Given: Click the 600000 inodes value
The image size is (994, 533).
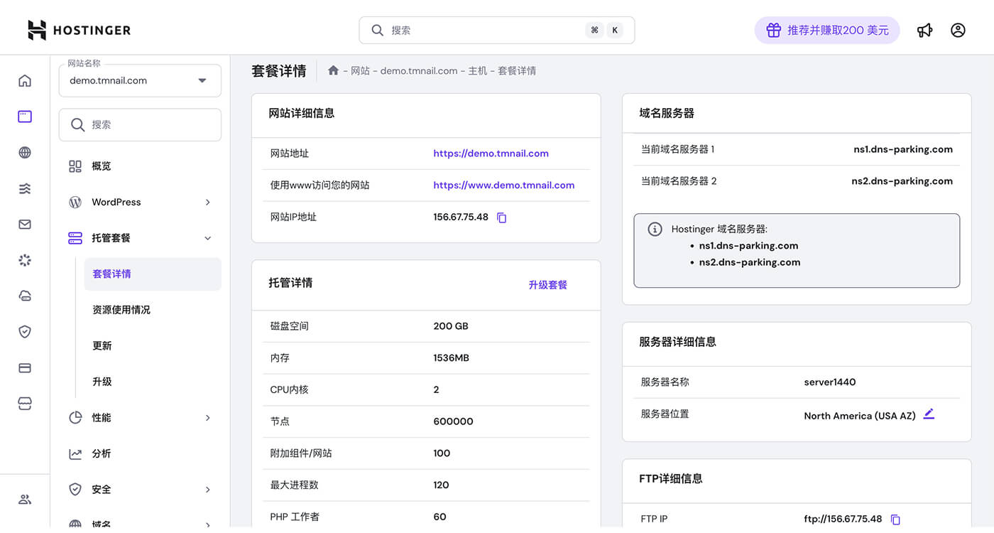Looking at the screenshot, I should point(453,421).
